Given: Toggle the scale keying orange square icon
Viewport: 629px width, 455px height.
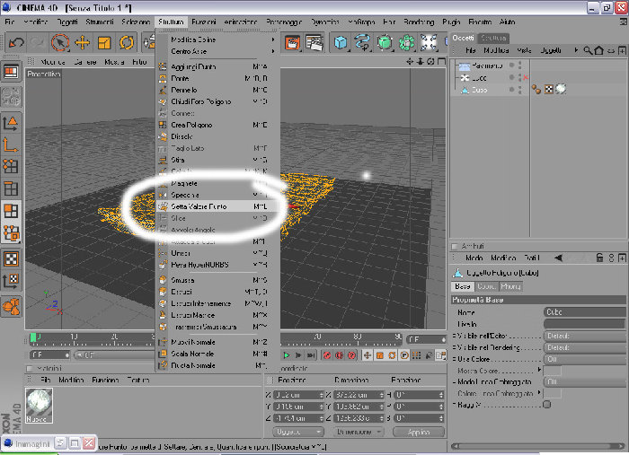Looking at the screenshot, I should tap(379, 355).
